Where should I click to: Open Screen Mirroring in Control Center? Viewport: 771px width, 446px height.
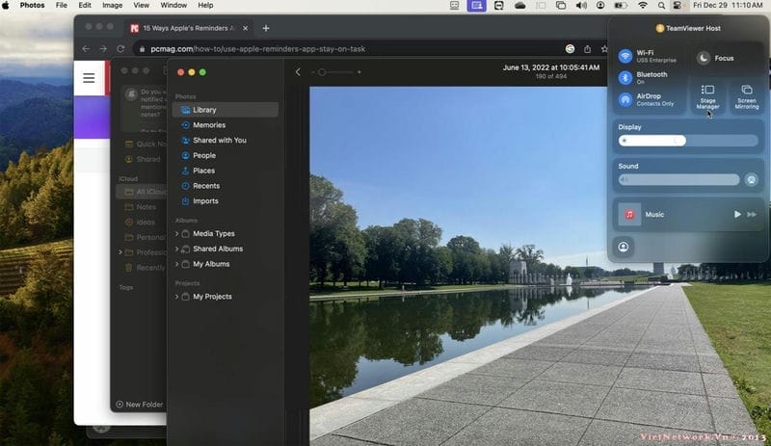[x=746, y=90]
